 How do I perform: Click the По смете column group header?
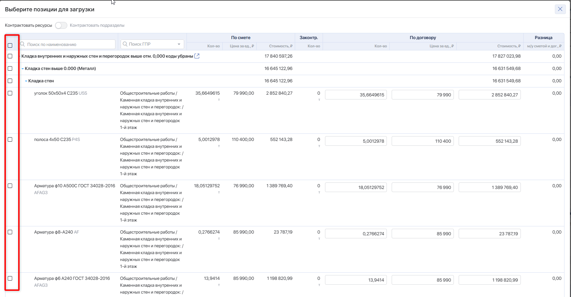pyautogui.click(x=240, y=38)
